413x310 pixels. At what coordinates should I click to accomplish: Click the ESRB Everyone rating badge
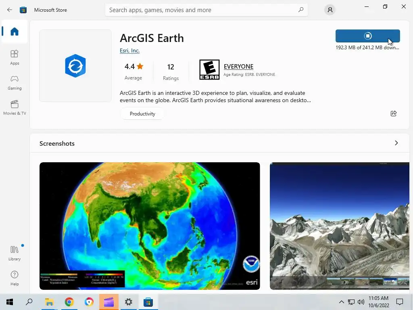209,69
